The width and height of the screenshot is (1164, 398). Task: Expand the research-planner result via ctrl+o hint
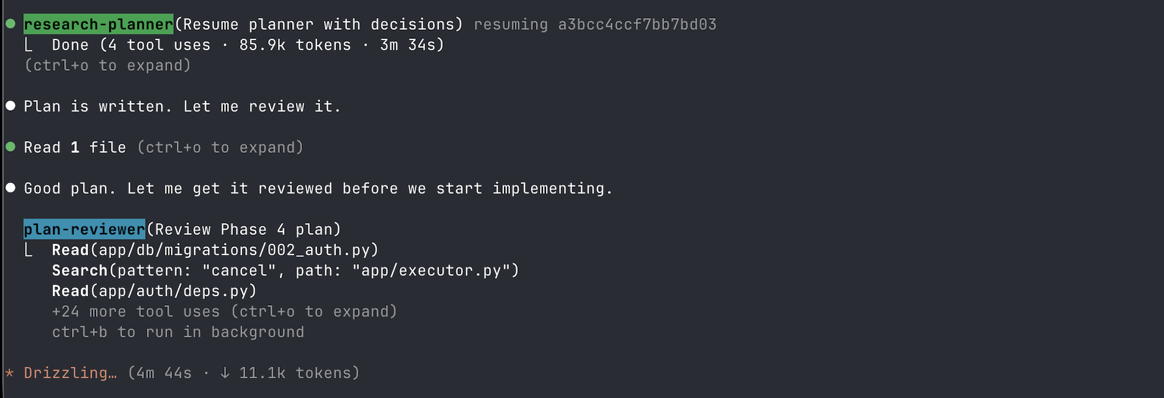pyautogui.click(x=107, y=65)
